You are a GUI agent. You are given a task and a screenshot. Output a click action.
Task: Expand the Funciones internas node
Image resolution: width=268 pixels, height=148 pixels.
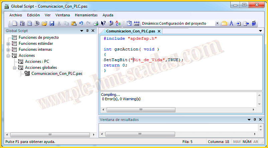(8, 49)
